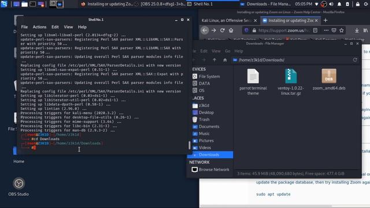Image resolution: width=370 pixels, height=208 pixels.
Task: Click the Firefox tracking protection shield
Action: click(246, 30)
